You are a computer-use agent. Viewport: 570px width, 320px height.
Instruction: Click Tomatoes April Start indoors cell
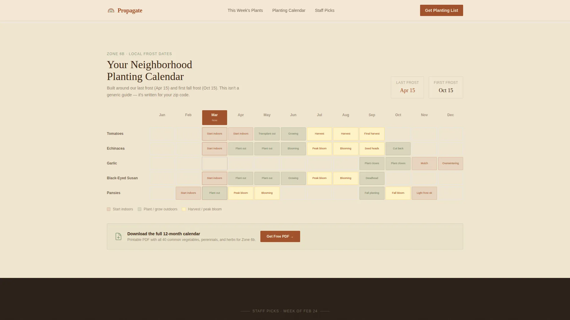point(241,134)
